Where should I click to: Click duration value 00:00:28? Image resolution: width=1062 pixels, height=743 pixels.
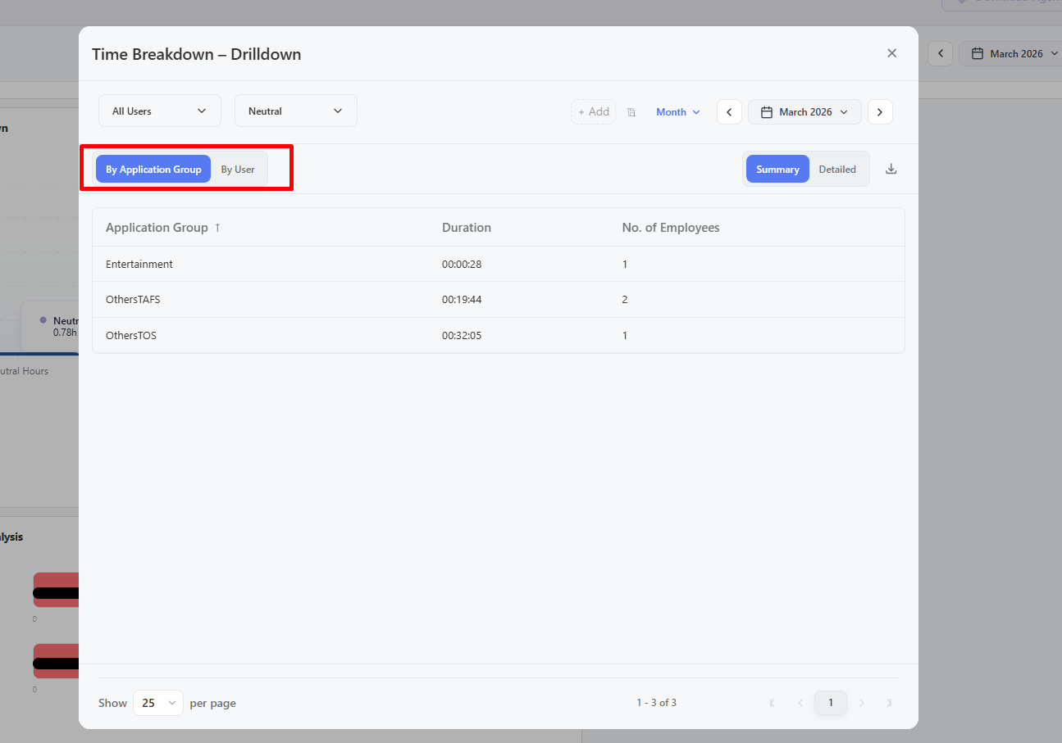(462, 265)
